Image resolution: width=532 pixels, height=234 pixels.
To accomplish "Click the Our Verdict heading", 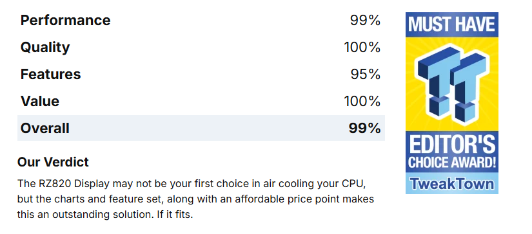I will (x=53, y=162).
